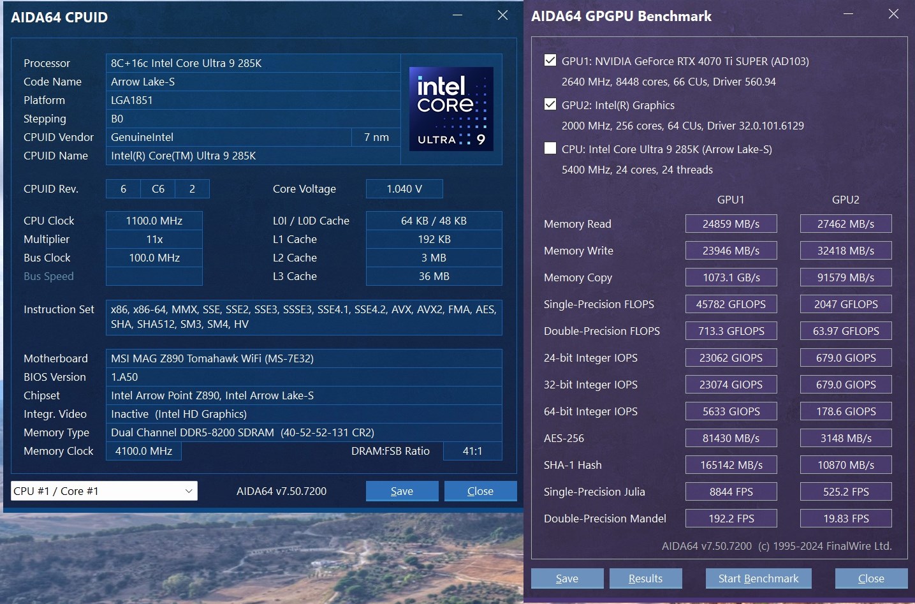The width and height of the screenshot is (915, 604).
Task: Click GPU2 Memory Read value 27462 MB/s
Action: (x=846, y=224)
